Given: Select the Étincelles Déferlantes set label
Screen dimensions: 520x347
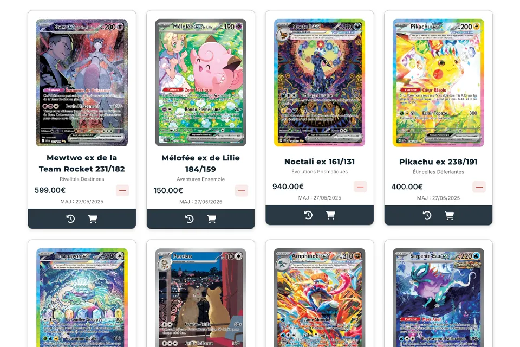Looking at the screenshot, I should [438, 172].
